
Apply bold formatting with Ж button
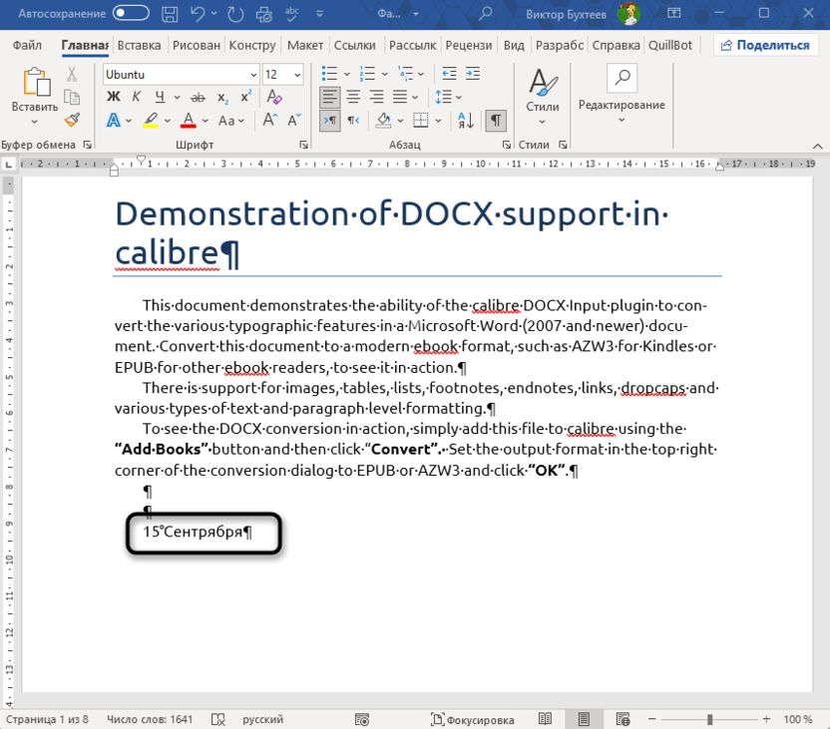point(113,97)
